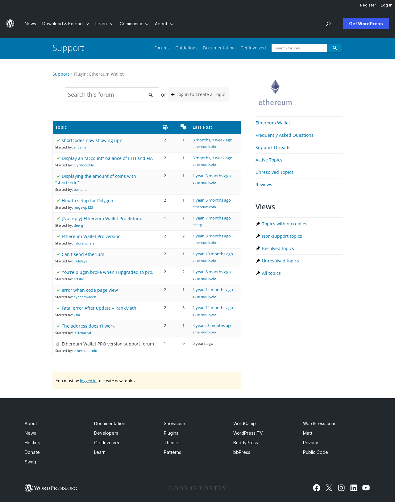Open topic Can´t send etherium
Screen dimensions: 395x502
click(83, 254)
